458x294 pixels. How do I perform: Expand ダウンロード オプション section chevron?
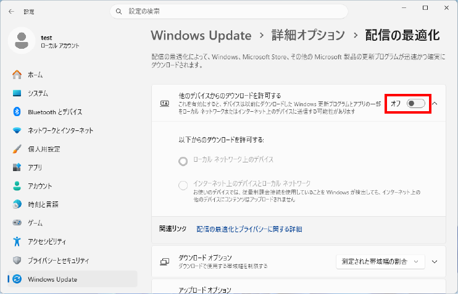tap(435, 261)
